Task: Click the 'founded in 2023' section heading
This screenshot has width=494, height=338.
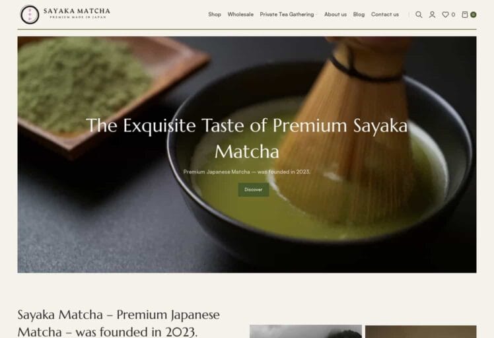Action: [x=118, y=323]
